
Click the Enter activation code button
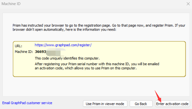172,104
